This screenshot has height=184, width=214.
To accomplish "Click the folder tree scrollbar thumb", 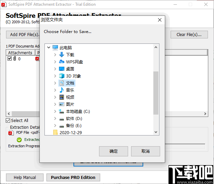I will coord(156,93).
